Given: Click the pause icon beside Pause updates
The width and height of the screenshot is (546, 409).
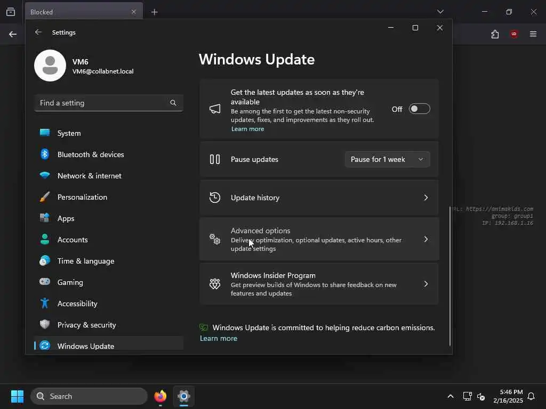Looking at the screenshot, I should 215,159.
